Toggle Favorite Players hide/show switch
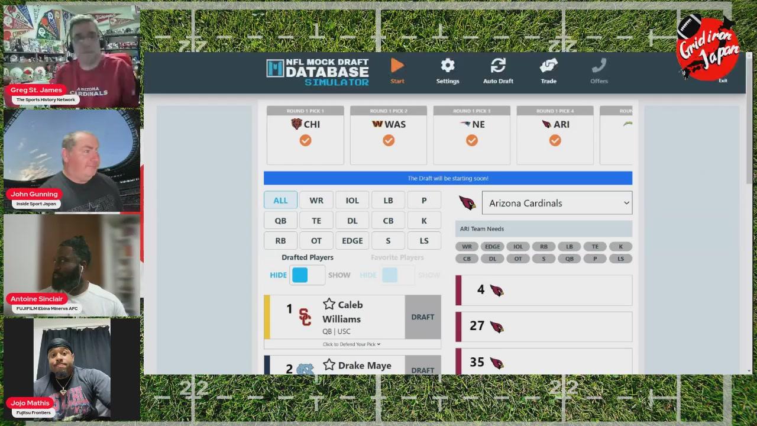Viewport: 757px width, 426px height. click(x=397, y=275)
